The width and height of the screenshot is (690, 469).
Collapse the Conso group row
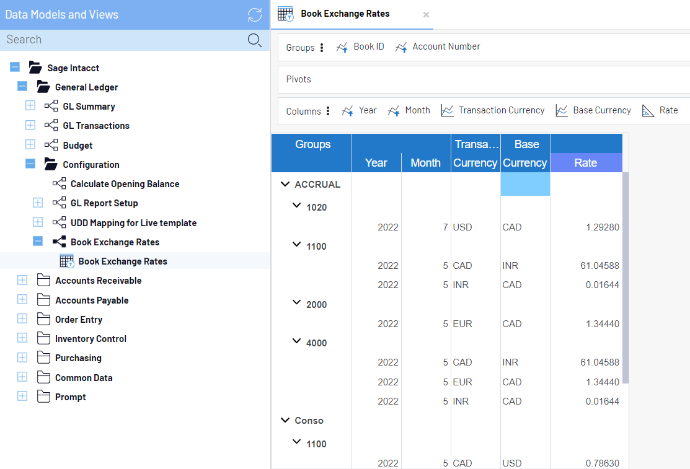[285, 420]
